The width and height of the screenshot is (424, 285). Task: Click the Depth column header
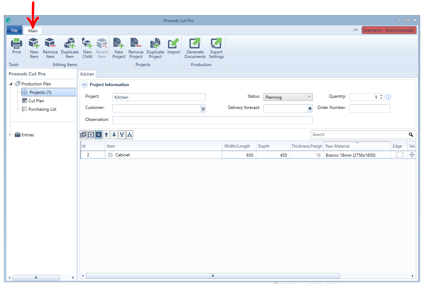[273, 146]
